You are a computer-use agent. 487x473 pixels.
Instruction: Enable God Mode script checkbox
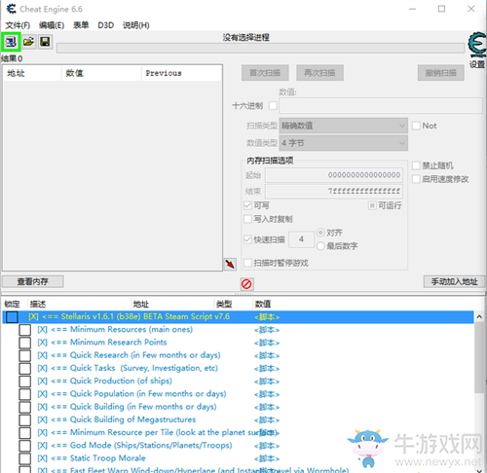click(24, 446)
